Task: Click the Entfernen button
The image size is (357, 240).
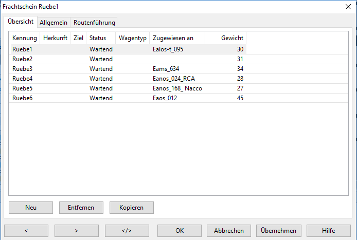Action: [x=81, y=207]
